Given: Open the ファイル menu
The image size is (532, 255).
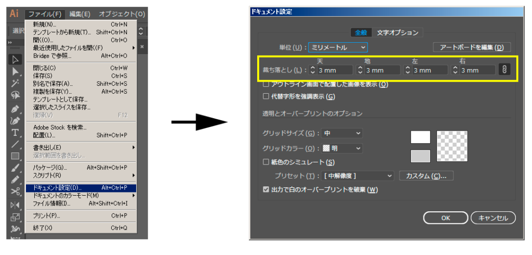Looking at the screenshot, I should pyautogui.click(x=45, y=14).
